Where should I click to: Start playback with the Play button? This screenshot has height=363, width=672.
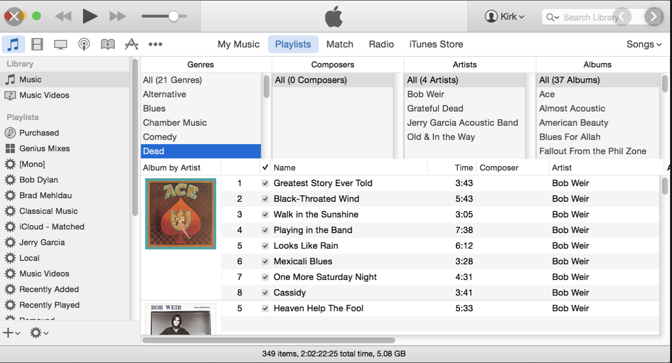(90, 16)
